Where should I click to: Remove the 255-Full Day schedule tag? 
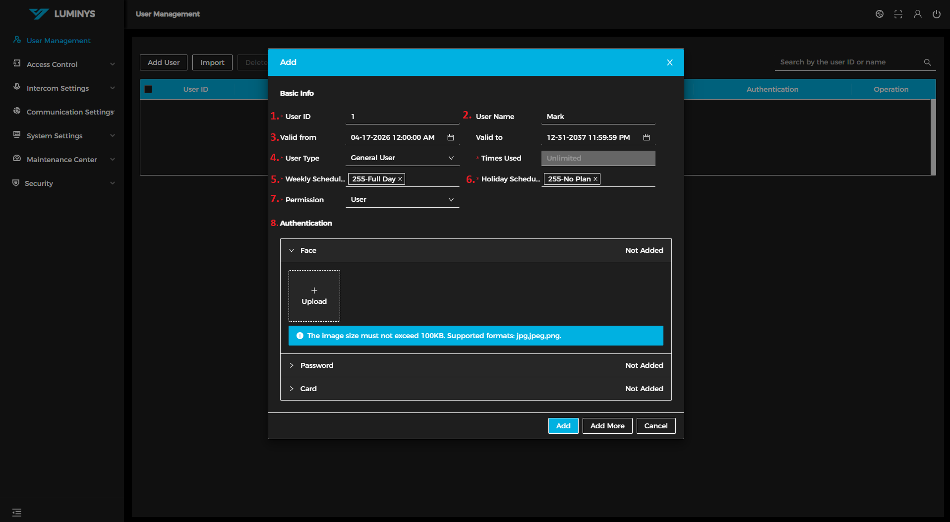(400, 179)
